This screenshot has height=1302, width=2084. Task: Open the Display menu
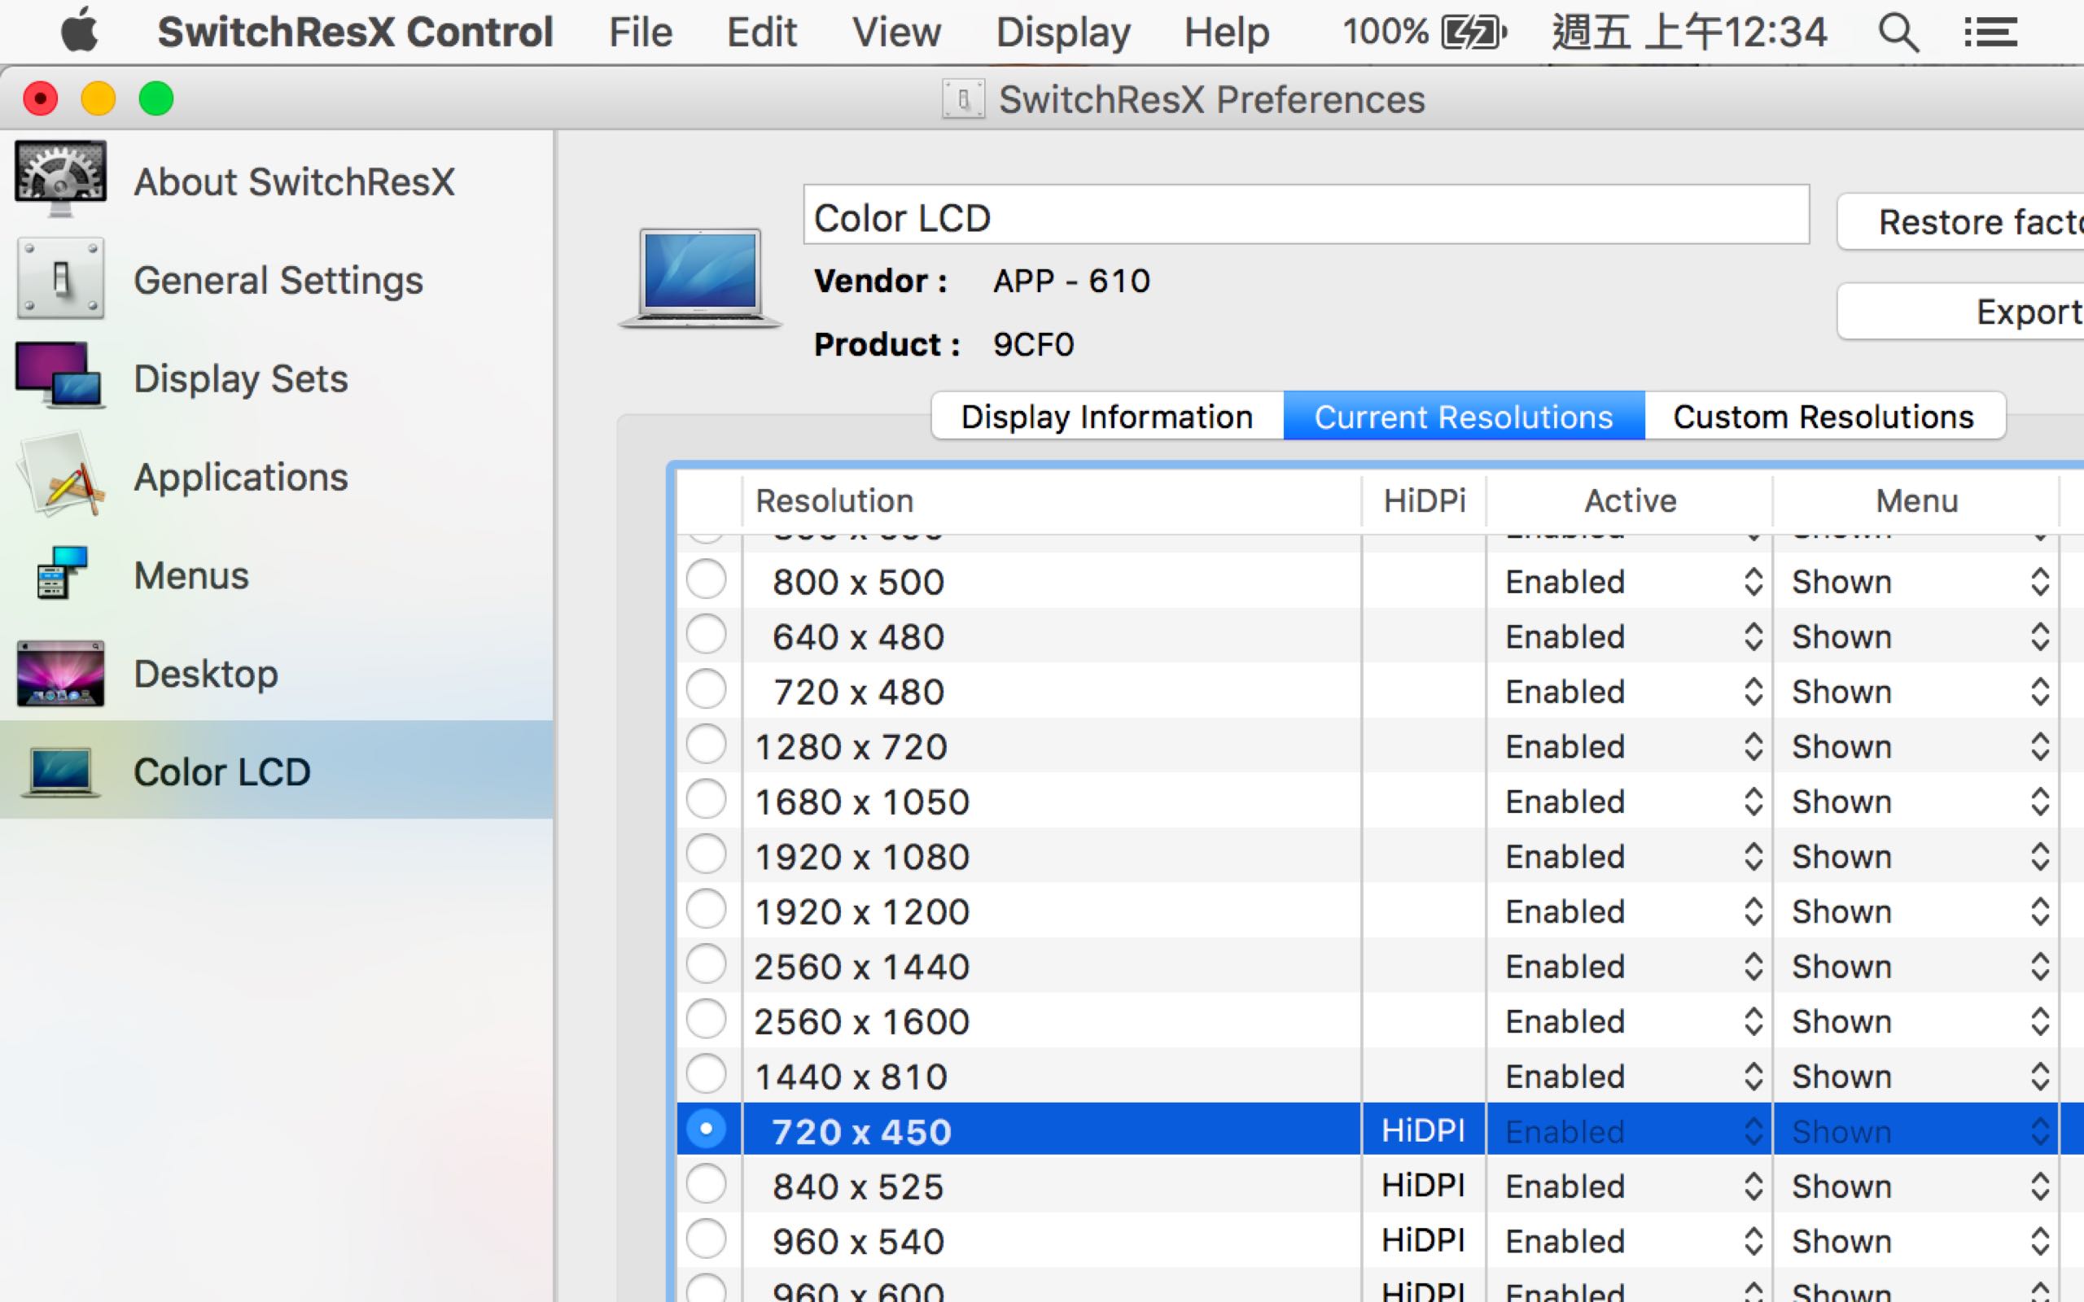coord(1062,33)
